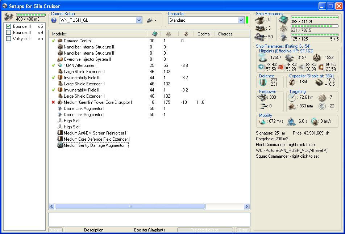
Task: Uncheck the Bouncer II x5 drone group
Action: tap(9, 26)
